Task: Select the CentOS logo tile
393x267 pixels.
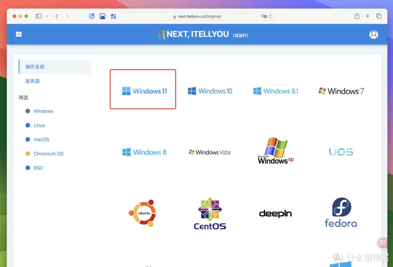Action: (x=210, y=214)
